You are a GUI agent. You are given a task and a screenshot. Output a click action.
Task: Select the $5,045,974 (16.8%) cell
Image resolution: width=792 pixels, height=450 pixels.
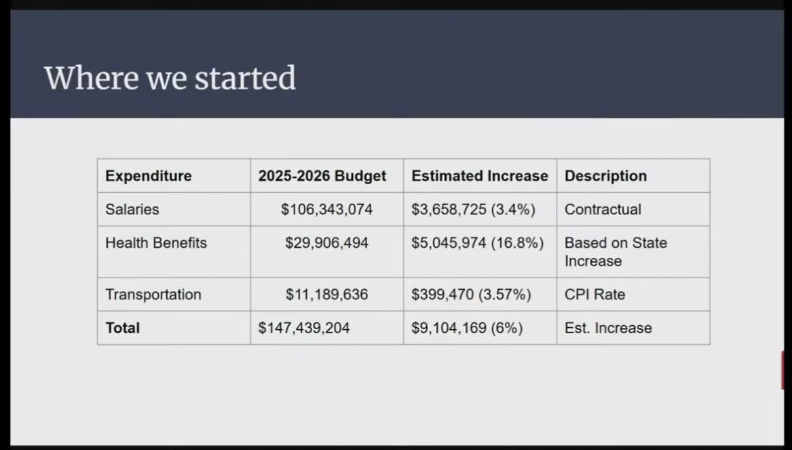tap(480, 252)
